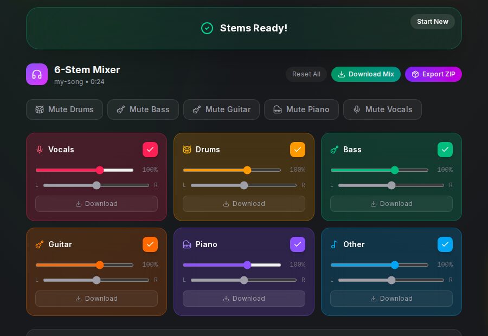Screen dimensions: 488x336
Task: Click the music note icon on Other card
Action: [335, 244]
